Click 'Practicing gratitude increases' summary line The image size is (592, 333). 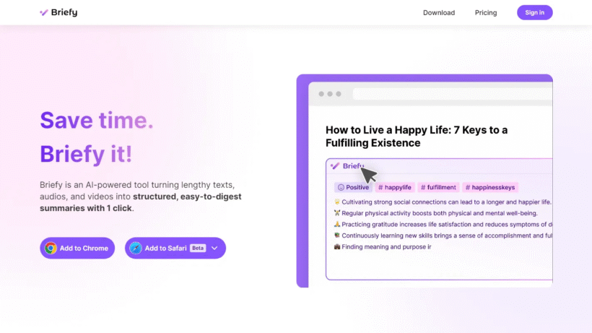coord(443,224)
